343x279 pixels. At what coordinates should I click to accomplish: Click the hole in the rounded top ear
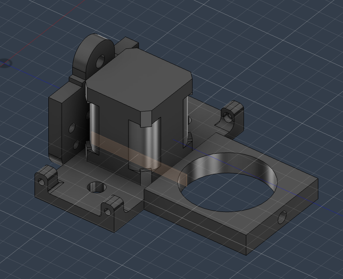(101, 61)
